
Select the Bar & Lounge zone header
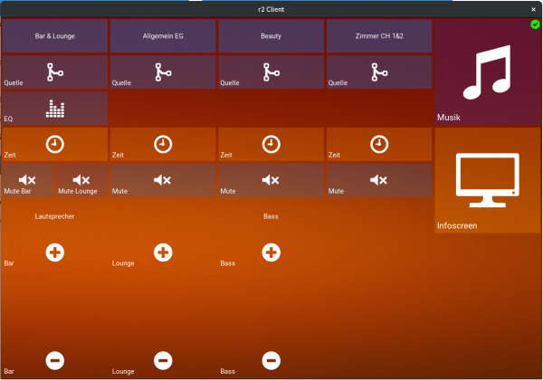click(54, 36)
